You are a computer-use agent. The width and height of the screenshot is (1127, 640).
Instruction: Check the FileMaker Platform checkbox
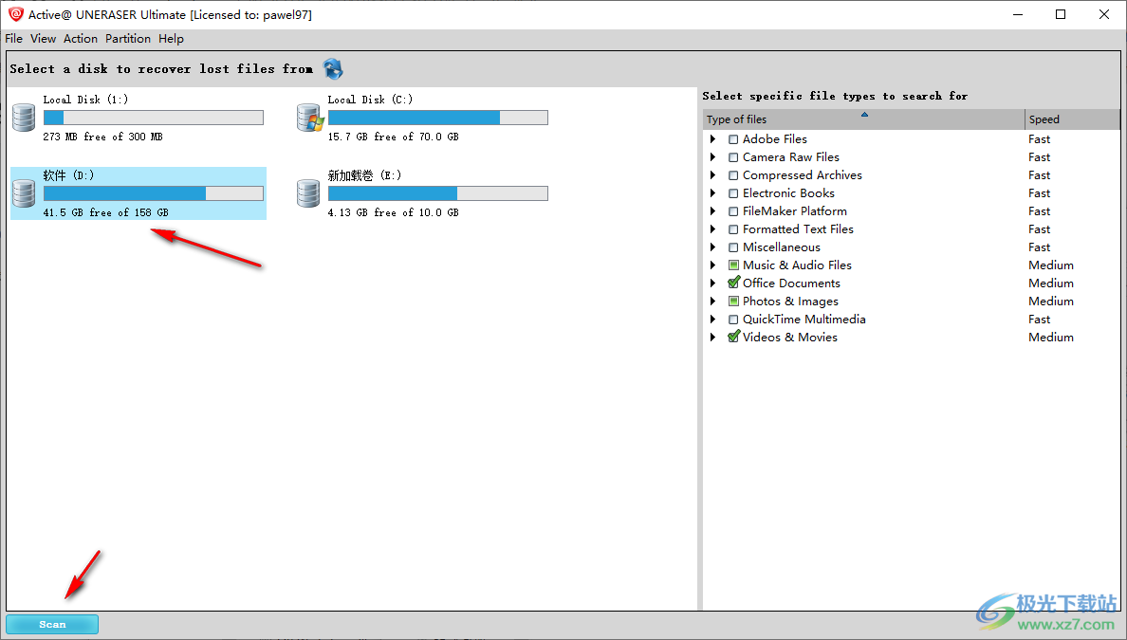pyautogui.click(x=733, y=211)
